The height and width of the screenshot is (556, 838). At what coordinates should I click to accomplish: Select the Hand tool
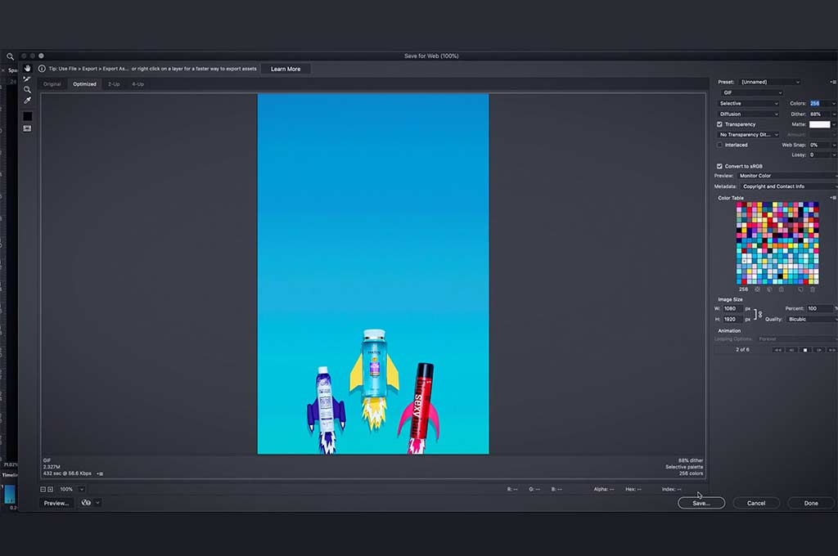pos(27,69)
